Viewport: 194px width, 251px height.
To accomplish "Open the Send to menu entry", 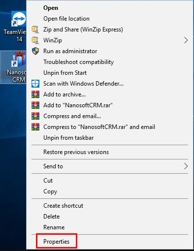I will click(x=53, y=166).
